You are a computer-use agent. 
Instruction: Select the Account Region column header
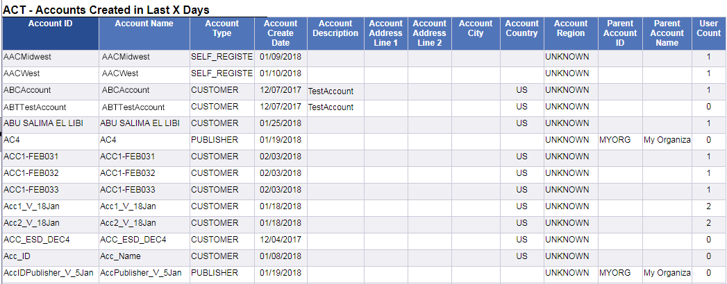(570, 28)
